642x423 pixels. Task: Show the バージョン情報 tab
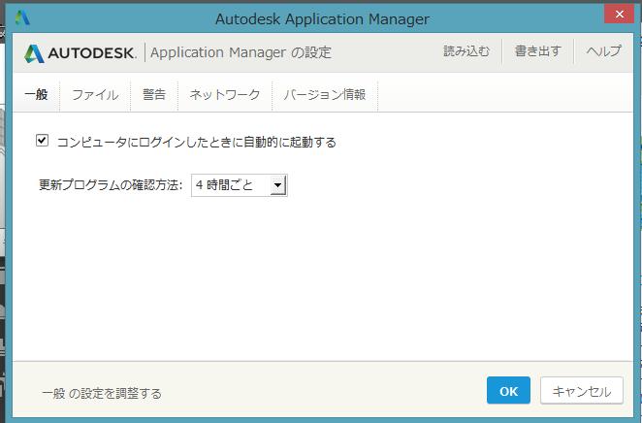[x=325, y=94]
